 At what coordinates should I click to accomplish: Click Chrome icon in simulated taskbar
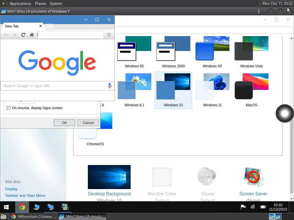tap(22, 207)
